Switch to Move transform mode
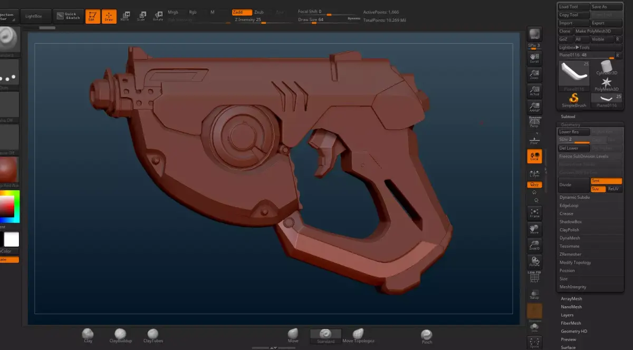The width and height of the screenshot is (633, 350). point(125,16)
